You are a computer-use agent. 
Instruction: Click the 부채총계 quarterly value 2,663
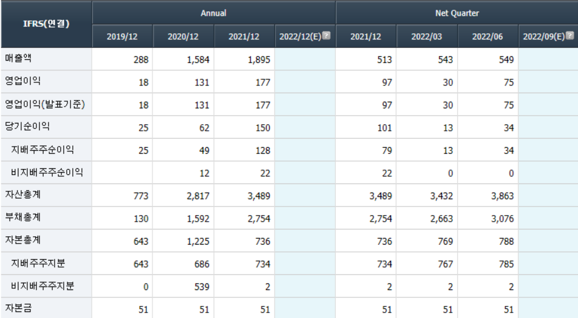(x=441, y=219)
